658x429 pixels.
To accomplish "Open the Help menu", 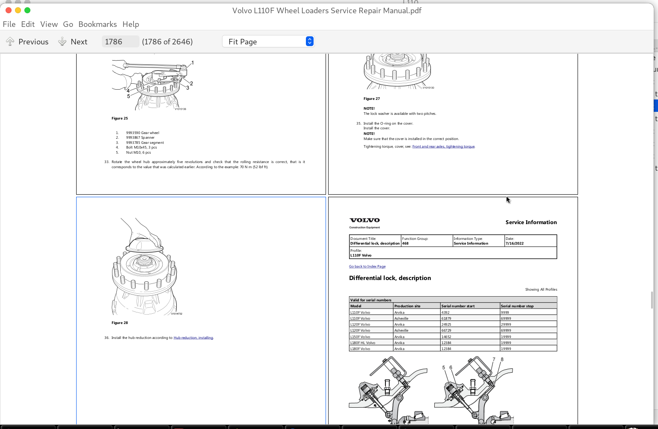I will click(x=130, y=24).
